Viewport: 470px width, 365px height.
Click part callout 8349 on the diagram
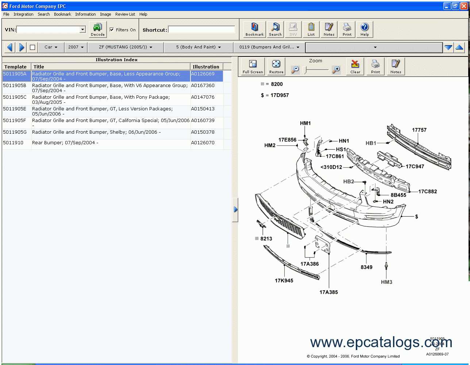(366, 267)
